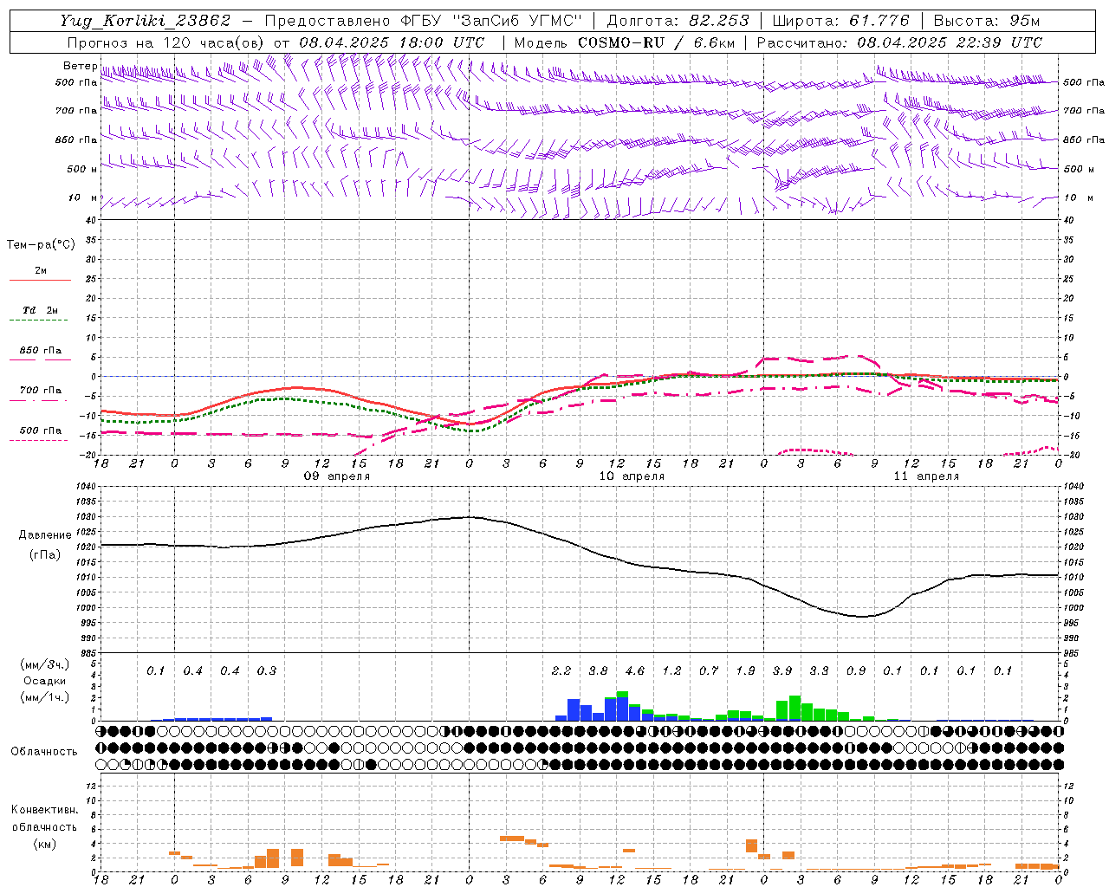Click "Предоставлено ФГБУ ЗапСиб УГМС" text
This screenshot has width=1109, height=887.
click(423, 21)
